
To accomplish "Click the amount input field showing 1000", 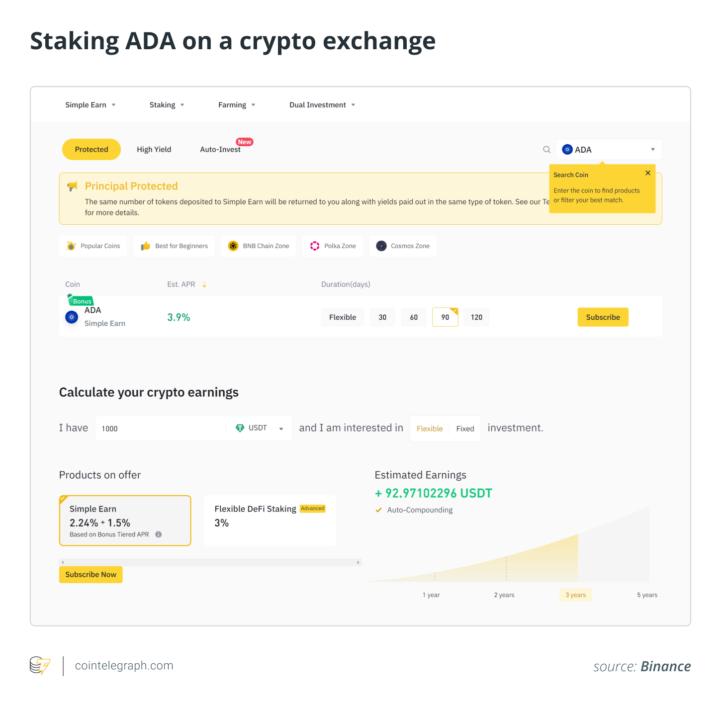I will 160,428.
